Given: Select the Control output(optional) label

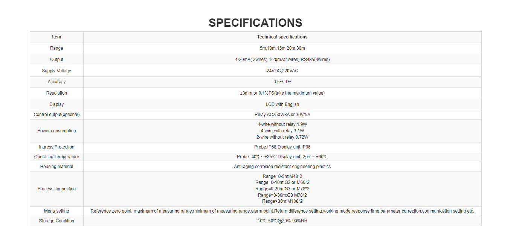Looking at the screenshot, I should pyautogui.click(x=56, y=115).
